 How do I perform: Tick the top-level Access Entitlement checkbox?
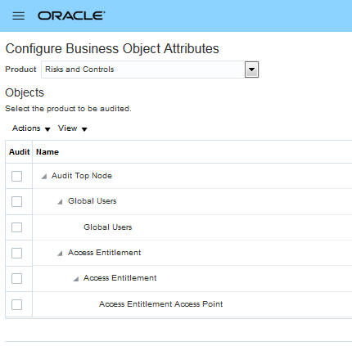click(17, 253)
